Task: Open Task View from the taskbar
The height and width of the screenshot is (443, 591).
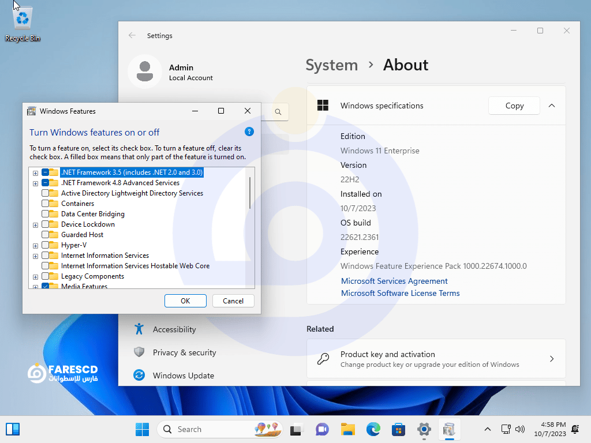Action: tap(296, 429)
